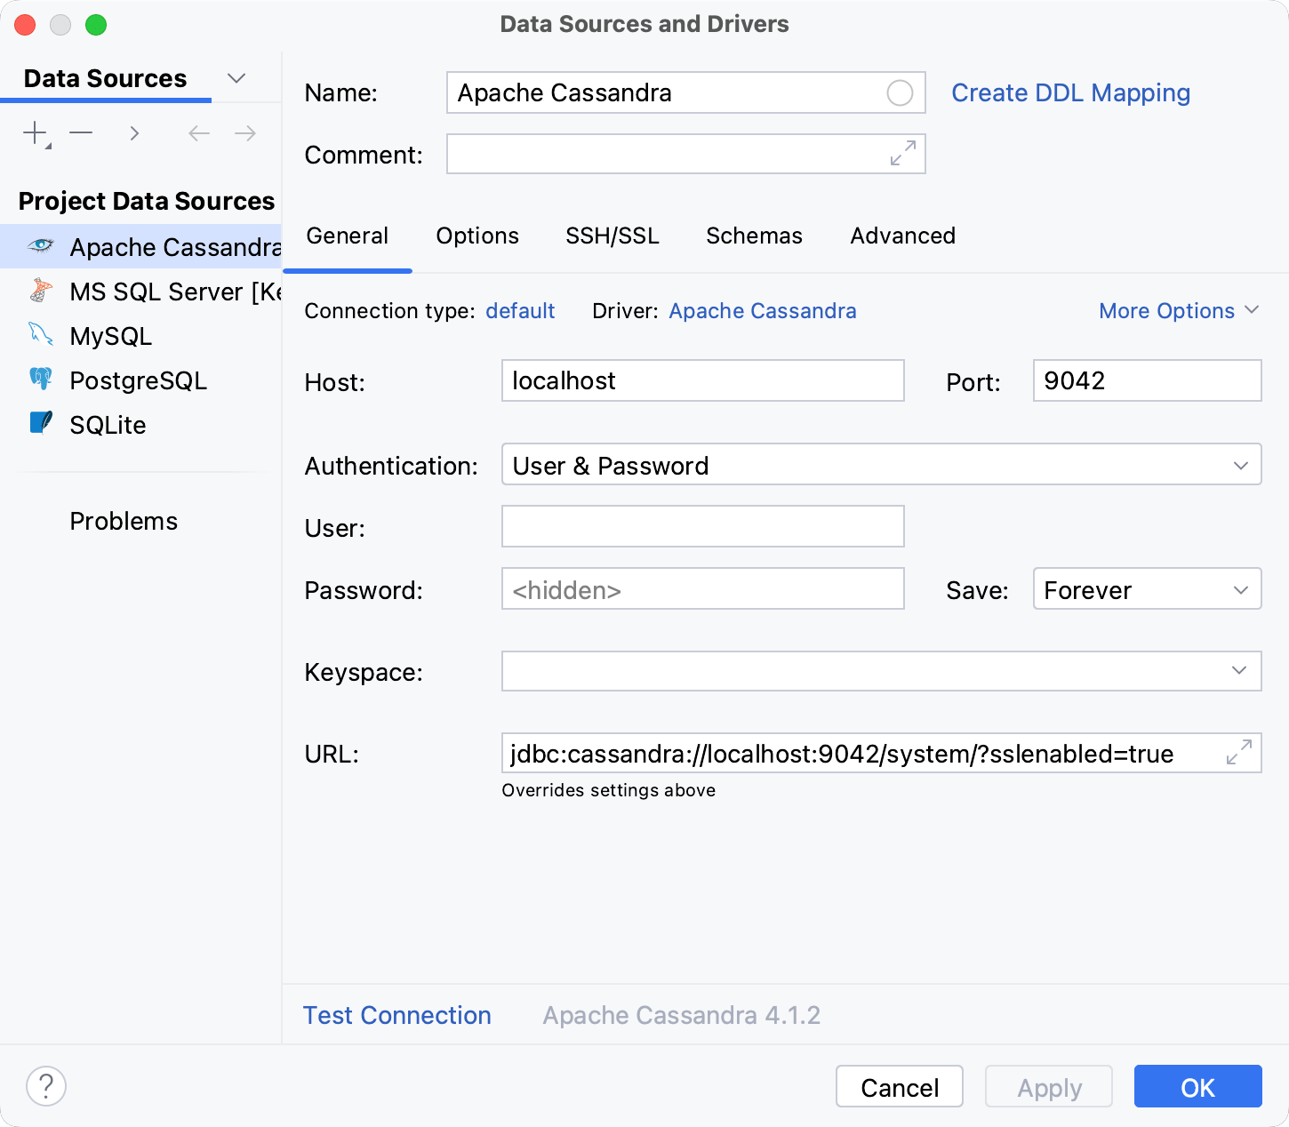
Task: Open the help question mark icon
Action: [46, 1086]
